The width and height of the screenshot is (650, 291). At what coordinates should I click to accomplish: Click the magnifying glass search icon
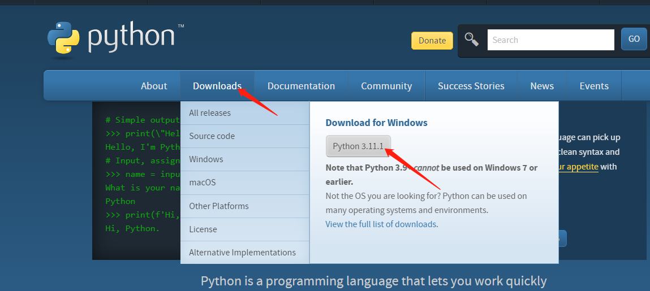pos(472,40)
